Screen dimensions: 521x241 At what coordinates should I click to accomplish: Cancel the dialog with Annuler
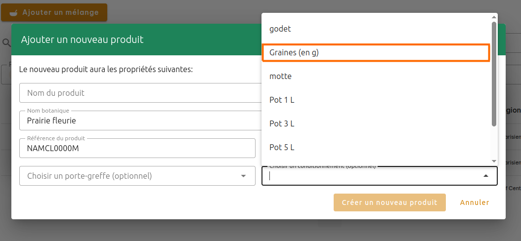475,202
